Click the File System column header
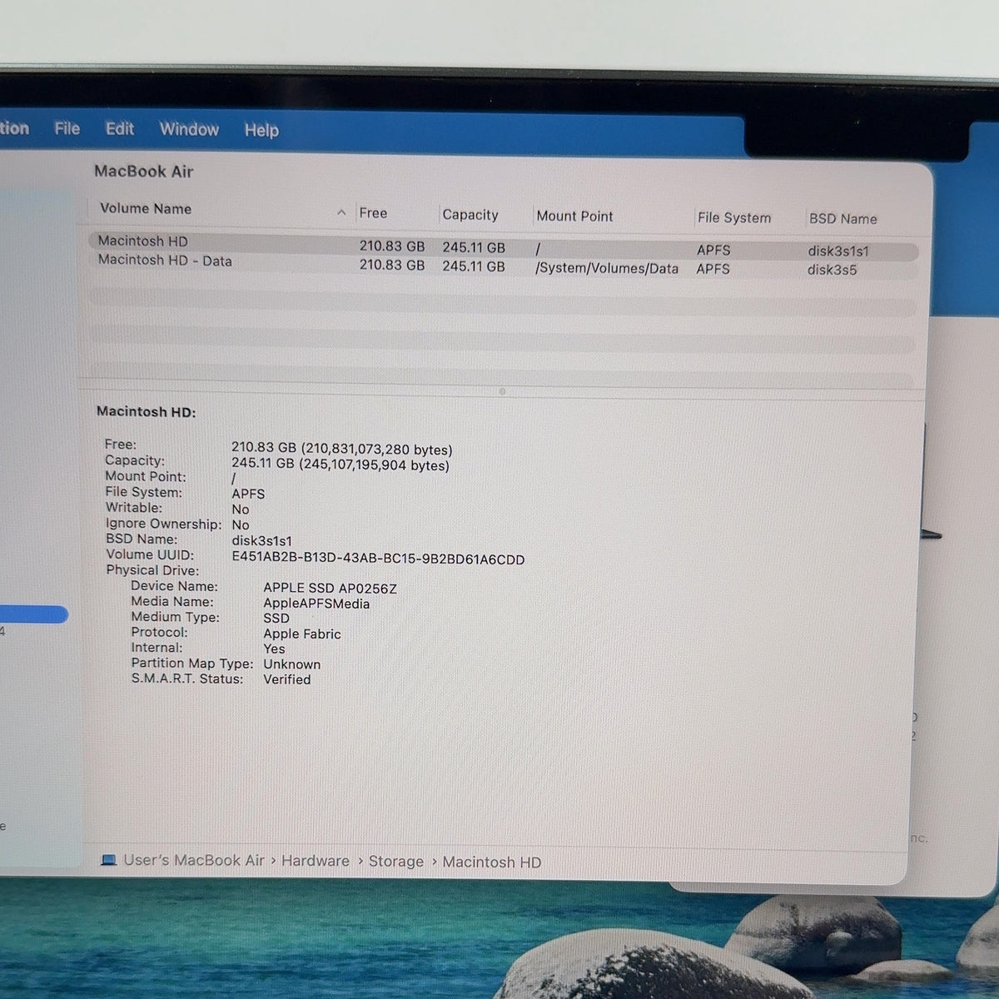The width and height of the screenshot is (999, 999). click(734, 218)
